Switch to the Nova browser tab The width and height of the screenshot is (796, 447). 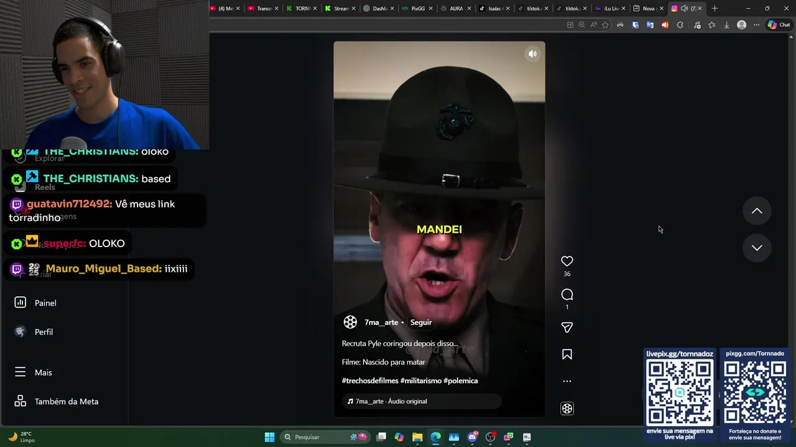[648, 9]
